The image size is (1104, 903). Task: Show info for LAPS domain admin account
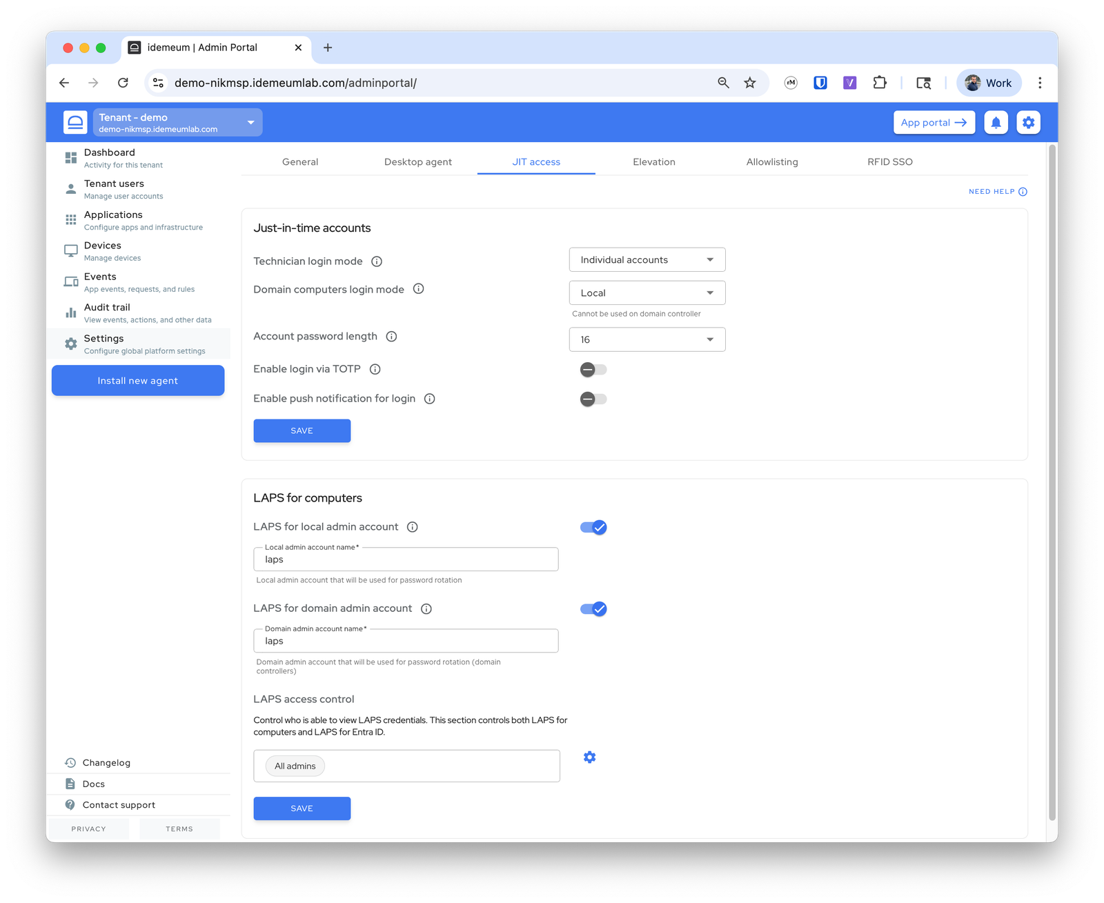(426, 608)
